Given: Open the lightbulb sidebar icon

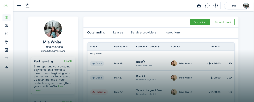Looking at the screenshot, I should pos(6,42).
